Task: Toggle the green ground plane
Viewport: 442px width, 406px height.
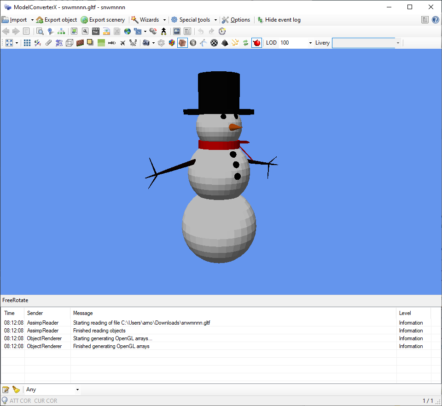Action: pos(101,43)
